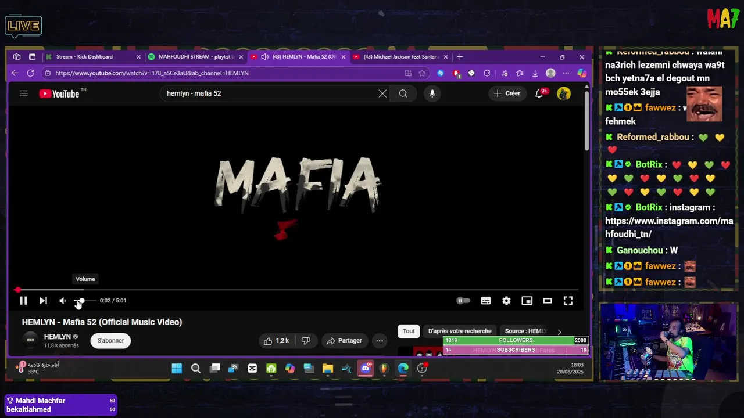Screen dimensions: 744x418
Task: Open more actions three-dot menu
Action: (x=380, y=341)
